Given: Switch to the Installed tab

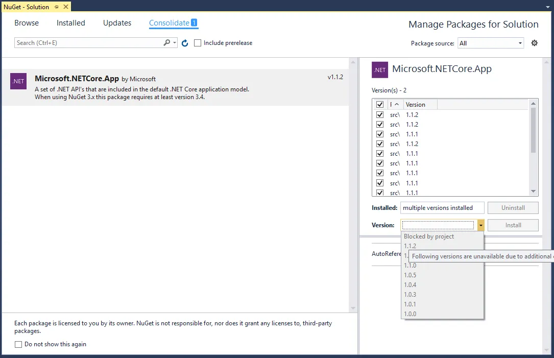Looking at the screenshot, I should point(70,23).
